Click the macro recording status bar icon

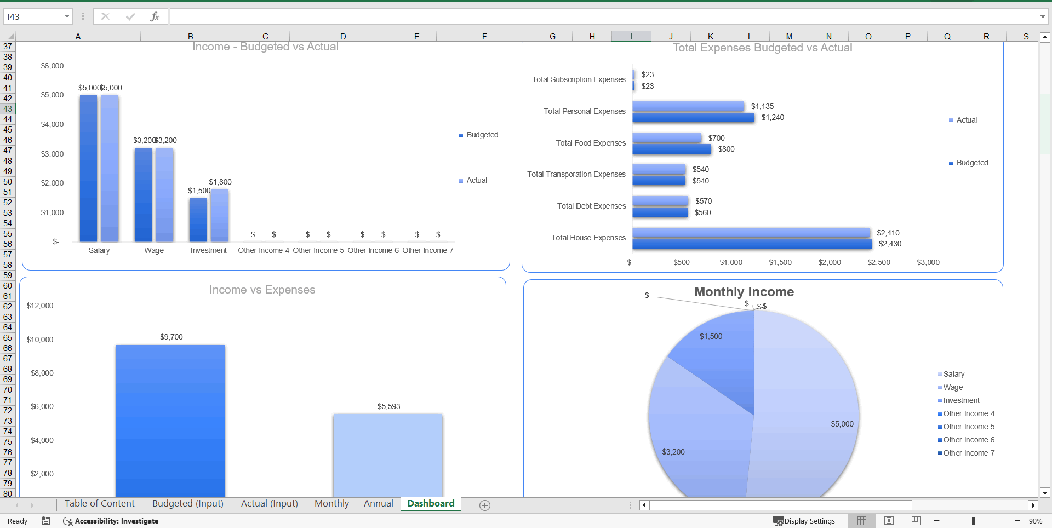click(x=46, y=521)
